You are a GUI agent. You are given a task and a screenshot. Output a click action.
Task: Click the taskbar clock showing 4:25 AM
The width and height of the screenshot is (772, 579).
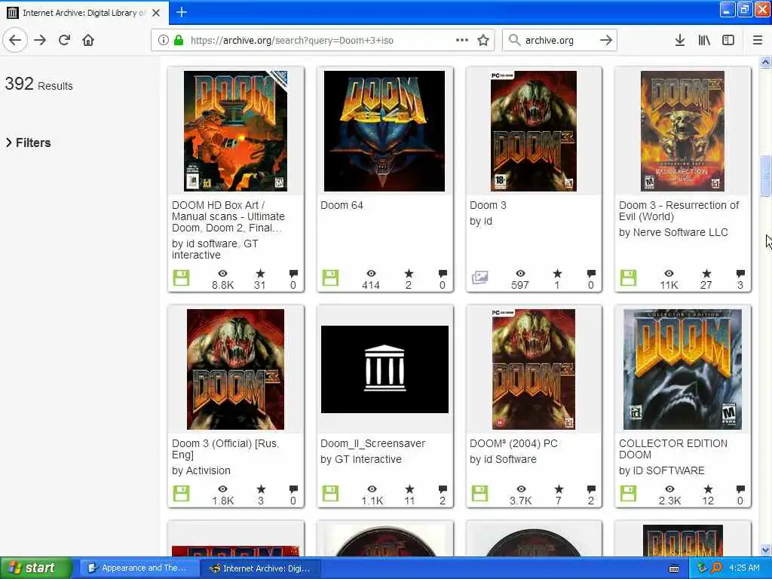click(x=744, y=568)
